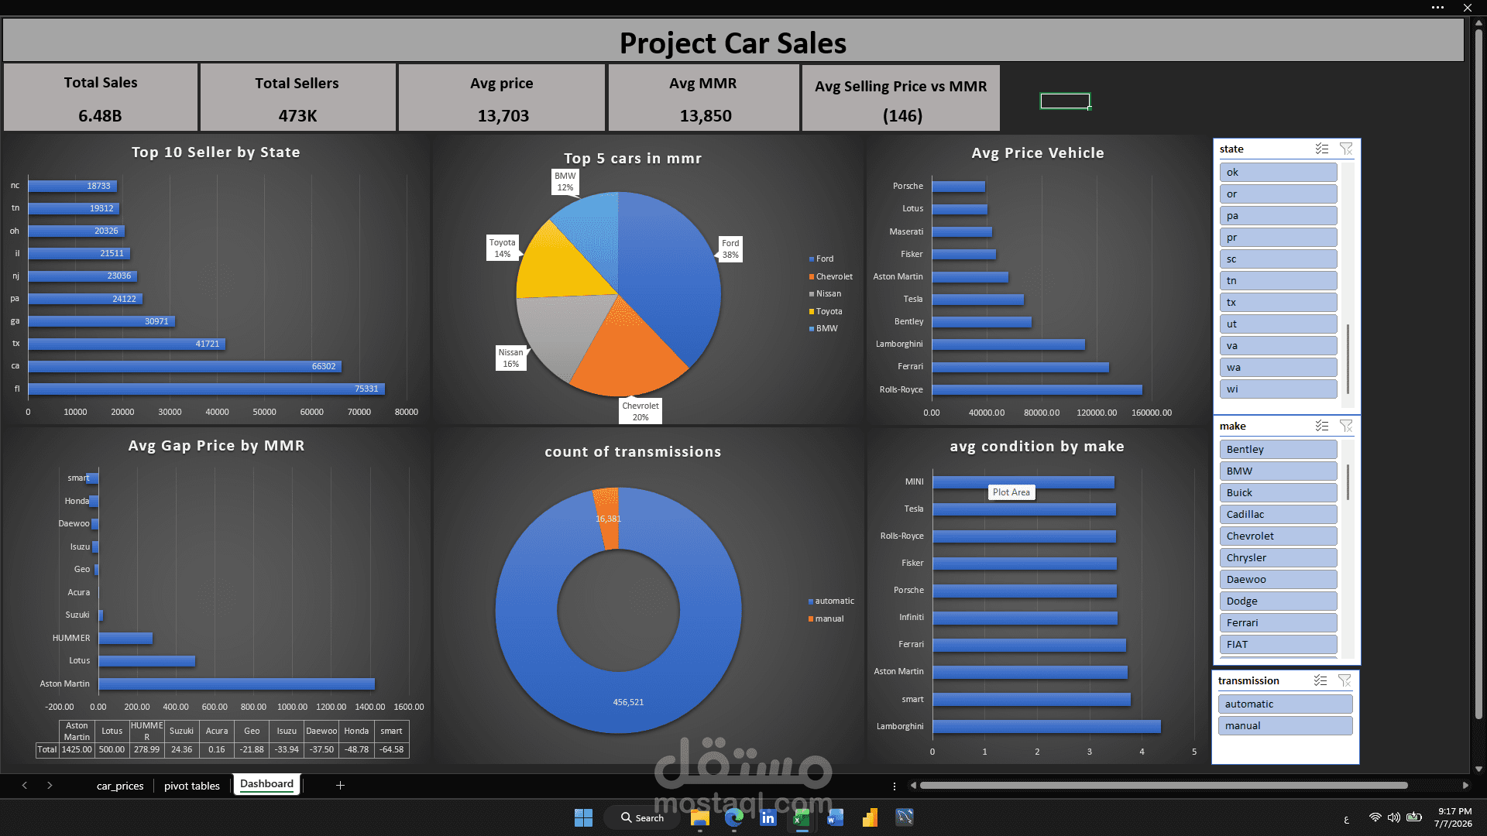Open the volume tray icon
Image resolution: width=1487 pixels, height=836 pixels.
[x=1394, y=817]
